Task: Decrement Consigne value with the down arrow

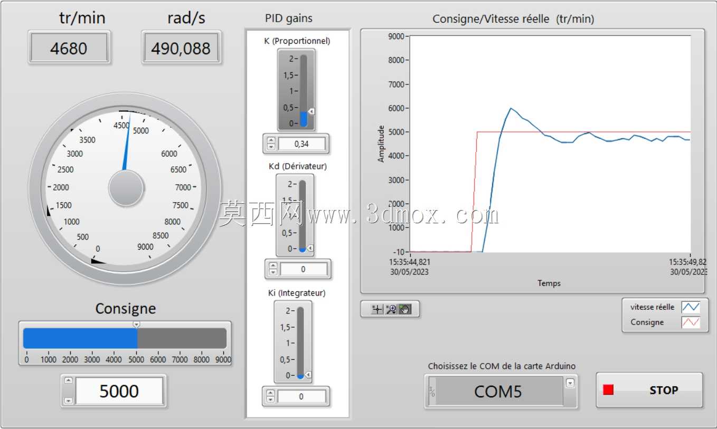Action: click(68, 401)
